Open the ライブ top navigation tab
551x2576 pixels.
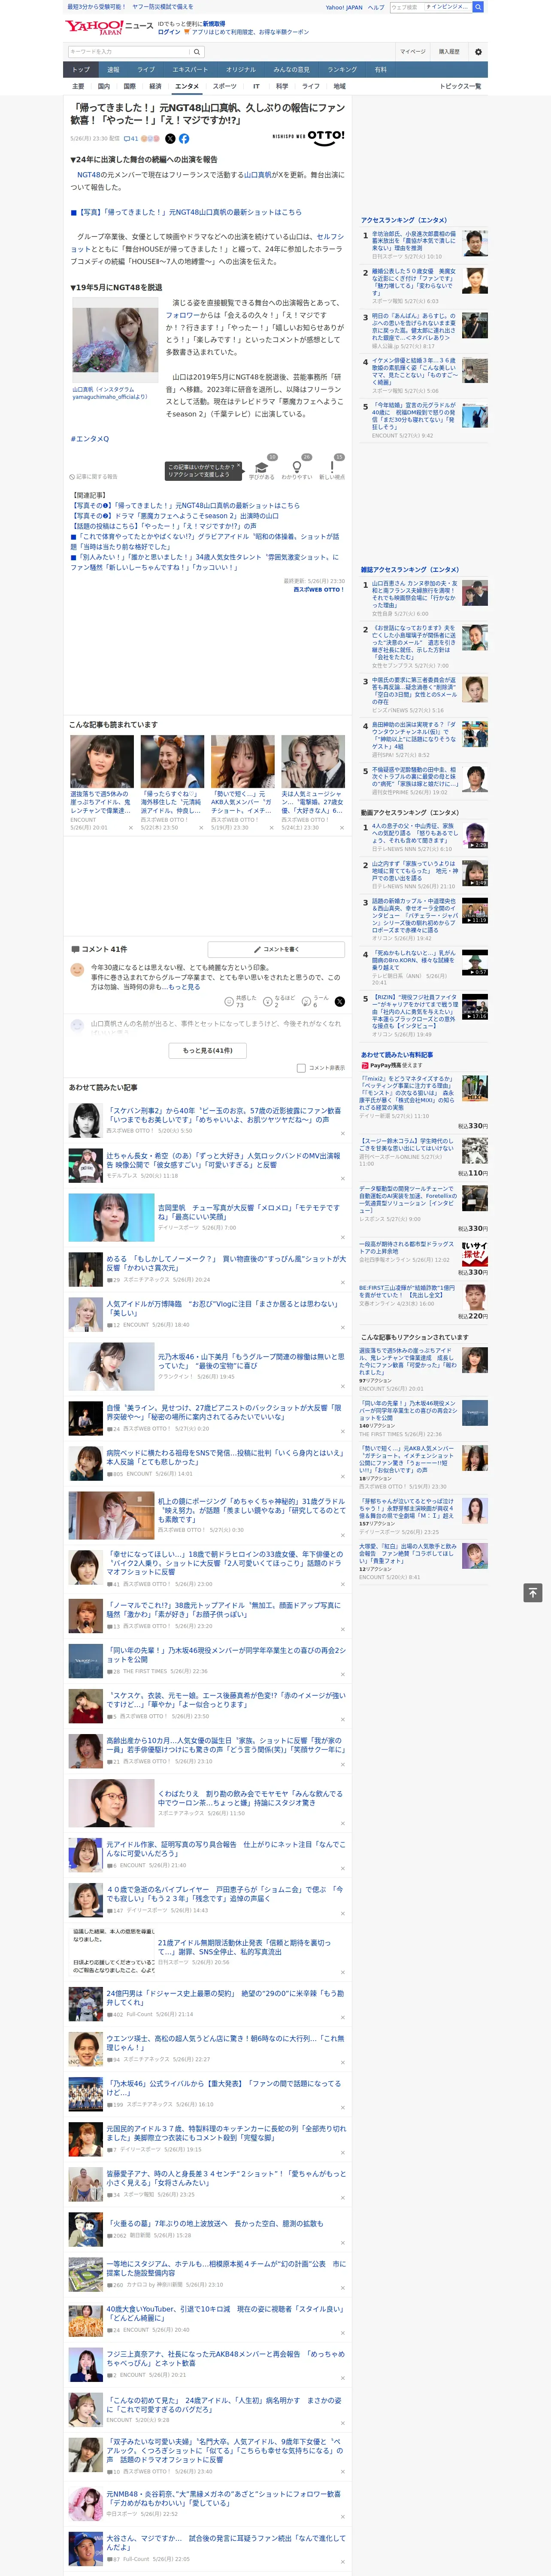coord(146,70)
